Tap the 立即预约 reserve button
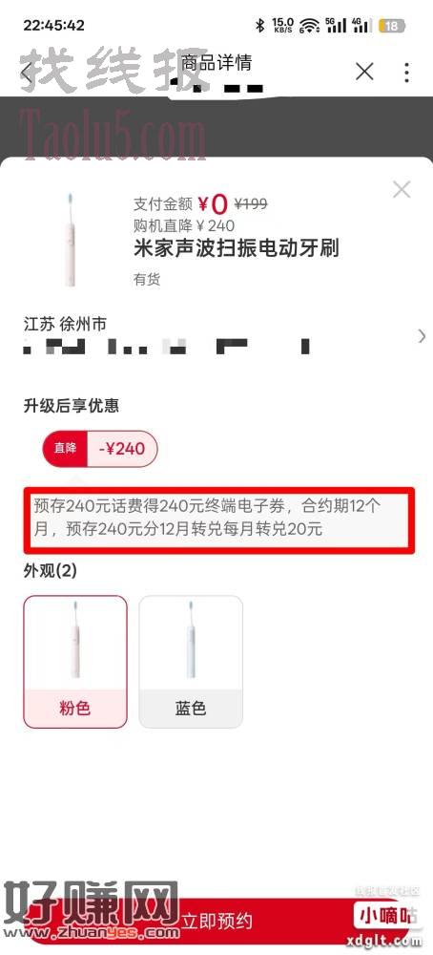Screen dimensions: 433x955 pyautogui.click(x=216, y=921)
